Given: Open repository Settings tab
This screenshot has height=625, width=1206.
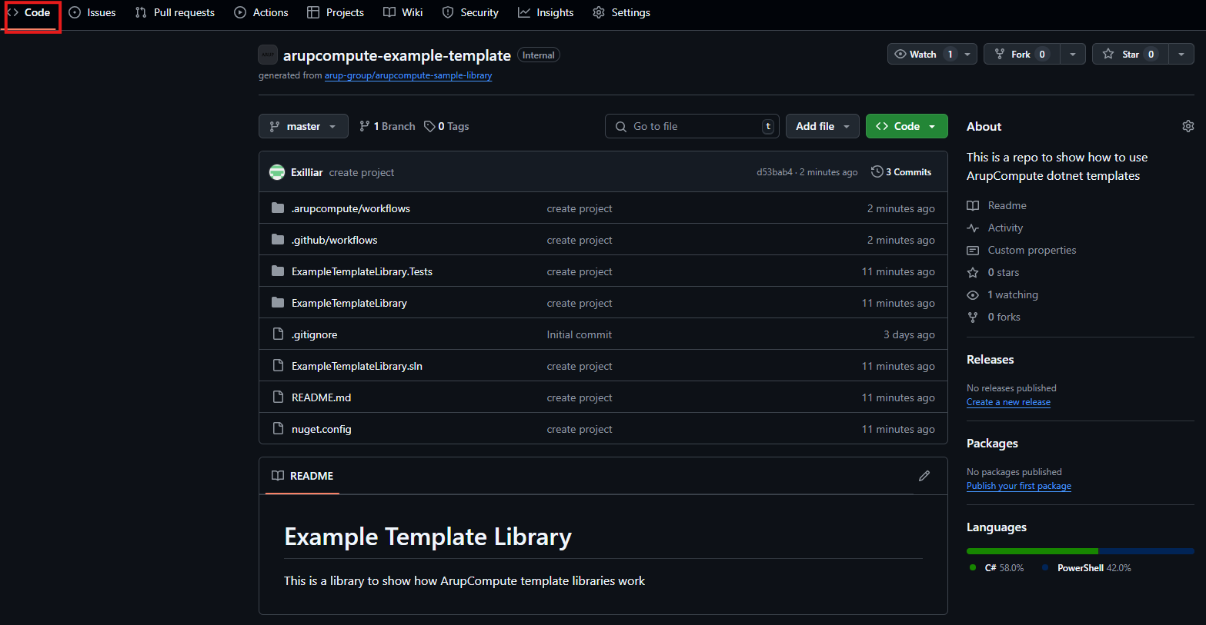Looking at the screenshot, I should (x=622, y=12).
